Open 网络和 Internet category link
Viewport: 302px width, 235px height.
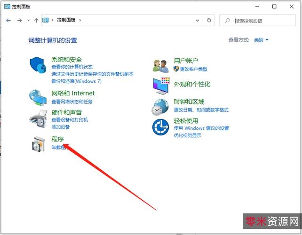click(x=73, y=94)
